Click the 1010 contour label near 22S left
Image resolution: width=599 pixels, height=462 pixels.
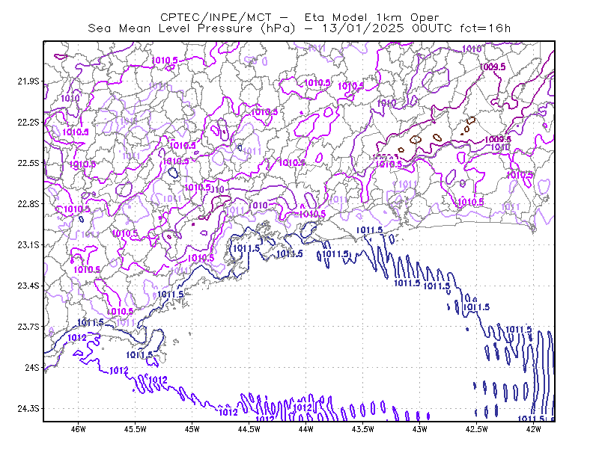[x=70, y=99]
